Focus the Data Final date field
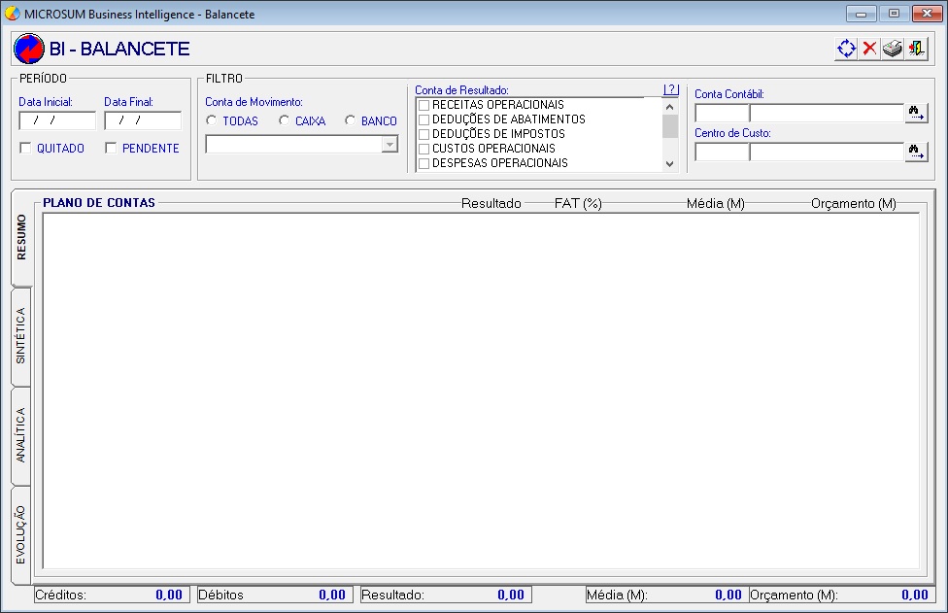Image resolution: width=948 pixels, height=613 pixels. (x=142, y=120)
